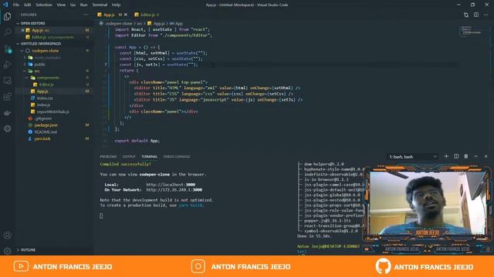This screenshot has width=494, height=277.
Task: Open the Help menu
Action: [x=117, y=5]
